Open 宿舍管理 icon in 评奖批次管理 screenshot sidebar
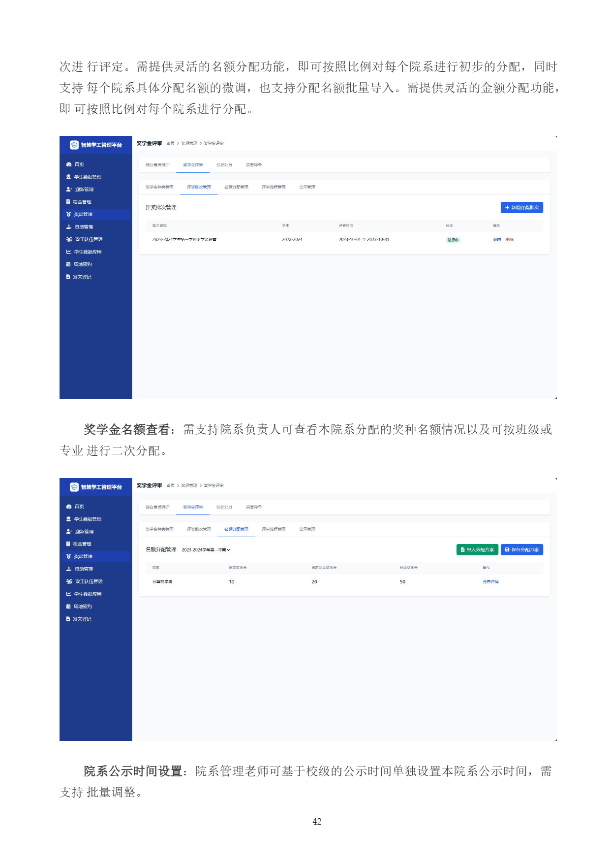This screenshot has height=864, width=610. [68, 202]
